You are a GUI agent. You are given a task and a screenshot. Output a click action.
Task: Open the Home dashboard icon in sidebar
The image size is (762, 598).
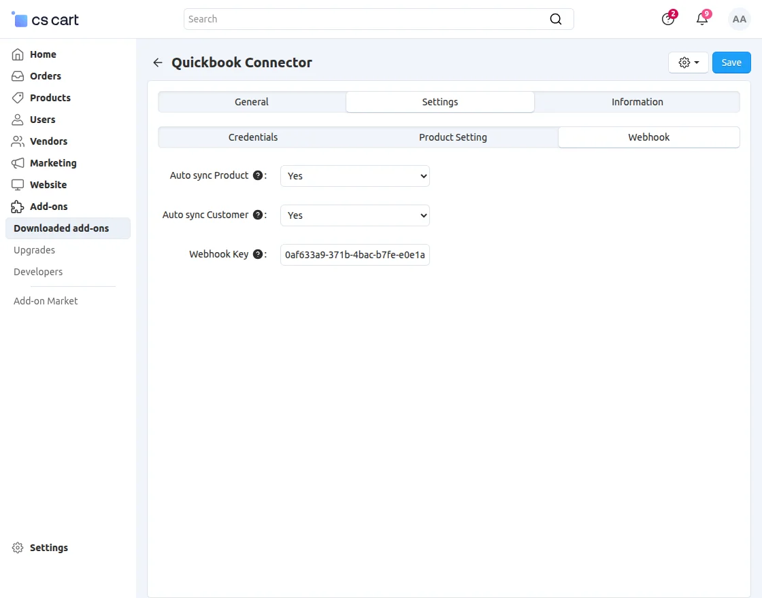17,54
